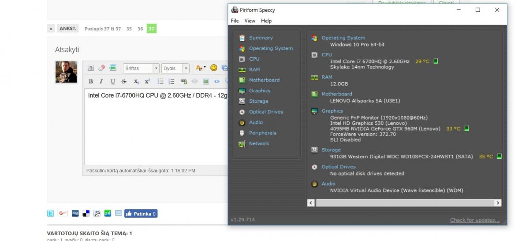Image resolution: width=529 pixels, height=241 pixels.
Task: Click ANKST. previous page button
Action: [68, 29]
